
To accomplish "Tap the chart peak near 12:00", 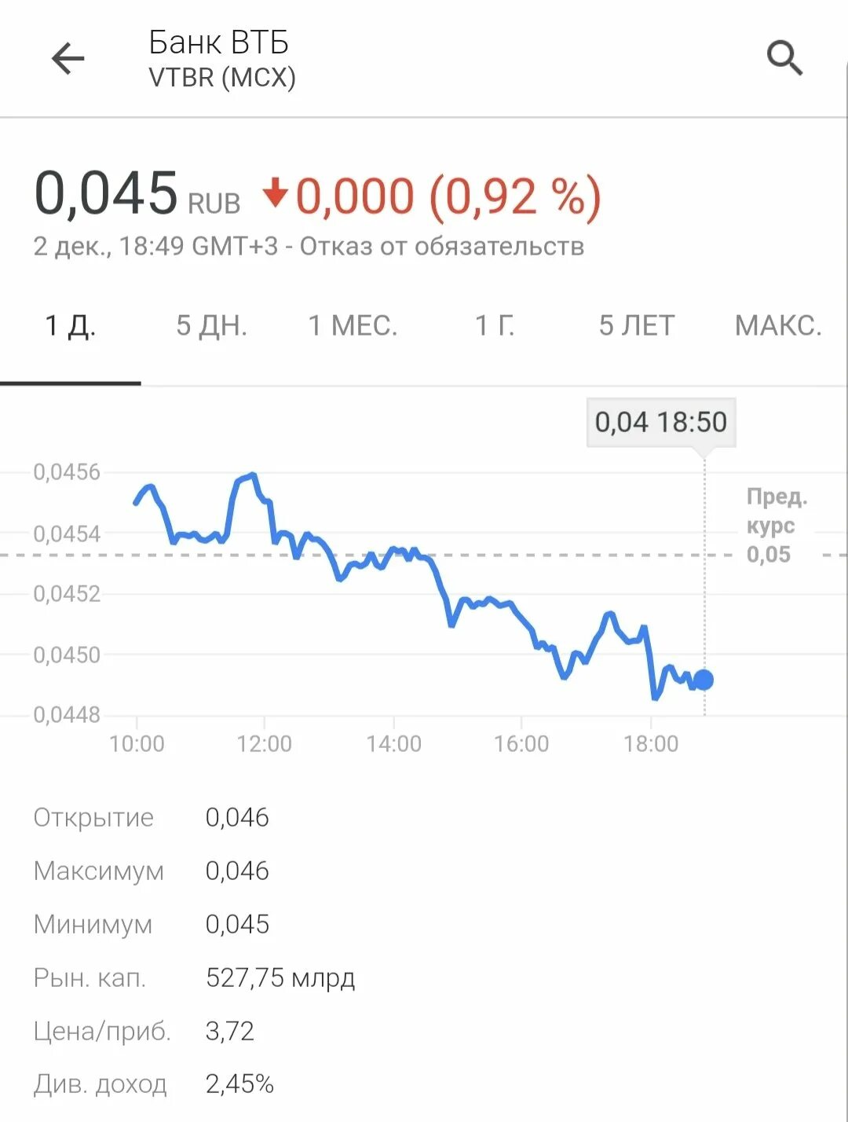I will (x=252, y=475).
